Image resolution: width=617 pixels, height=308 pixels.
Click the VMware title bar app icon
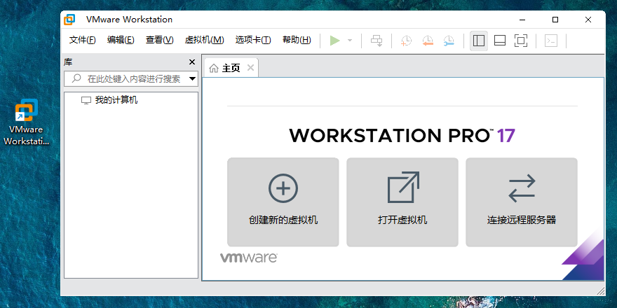click(x=69, y=20)
